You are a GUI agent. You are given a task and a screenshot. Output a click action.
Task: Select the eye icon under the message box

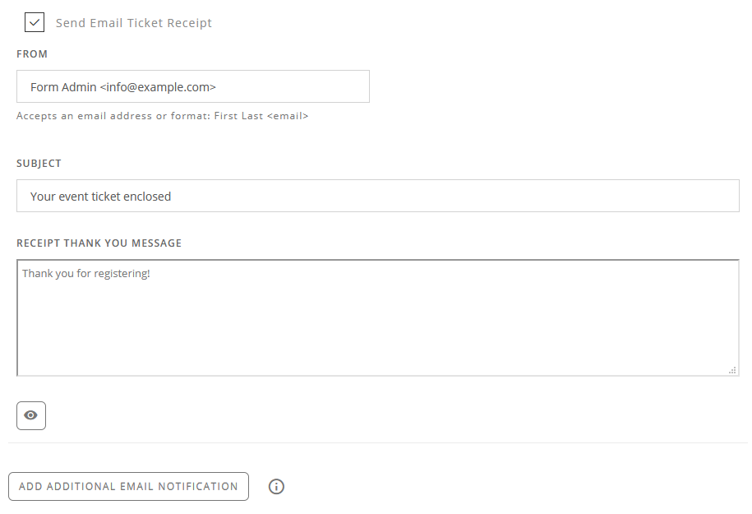tap(30, 415)
